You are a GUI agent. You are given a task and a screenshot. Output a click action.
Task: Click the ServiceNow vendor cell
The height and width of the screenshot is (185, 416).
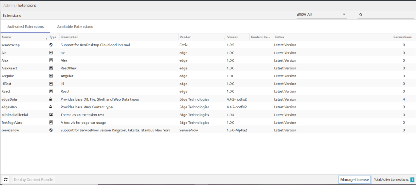pyautogui.click(x=188, y=130)
